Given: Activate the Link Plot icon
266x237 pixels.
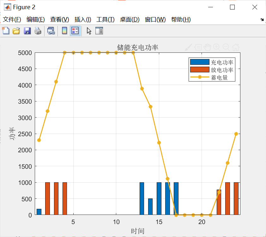Looking at the screenshot, I should coord(51,31).
